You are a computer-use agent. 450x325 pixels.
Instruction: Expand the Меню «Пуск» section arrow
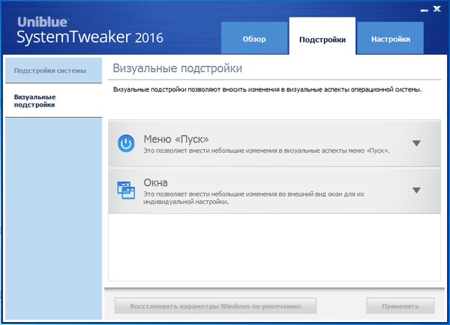click(416, 143)
